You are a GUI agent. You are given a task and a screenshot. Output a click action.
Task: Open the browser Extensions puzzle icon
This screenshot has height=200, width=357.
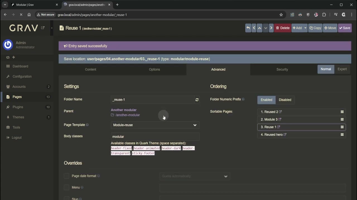[324, 15]
